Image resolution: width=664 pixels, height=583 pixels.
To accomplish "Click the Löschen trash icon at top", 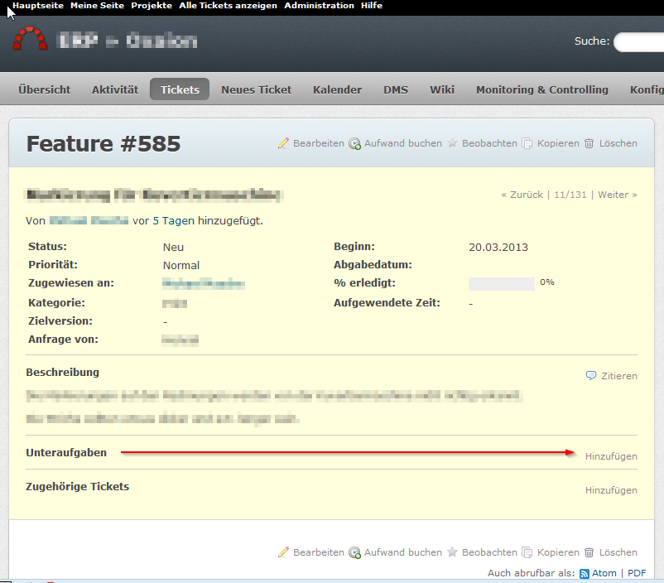I will [x=589, y=143].
